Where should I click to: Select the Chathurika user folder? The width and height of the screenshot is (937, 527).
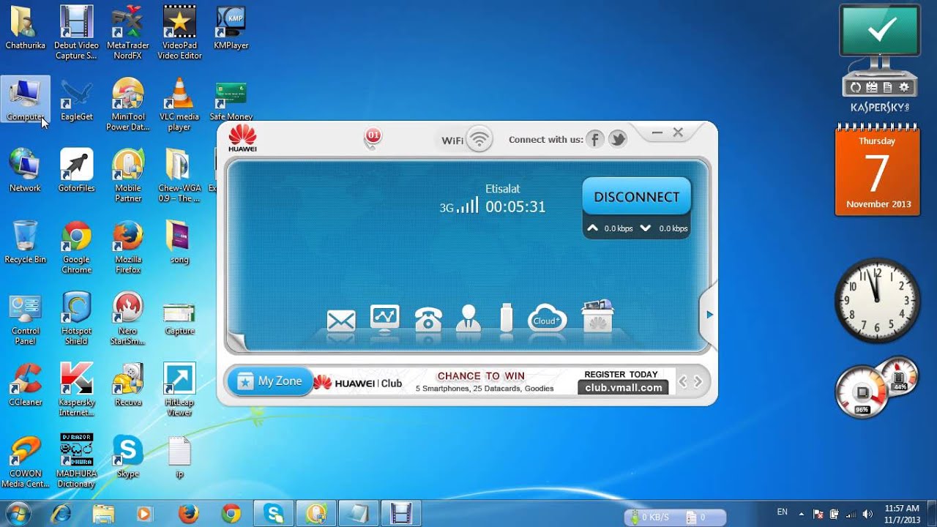coord(26,28)
